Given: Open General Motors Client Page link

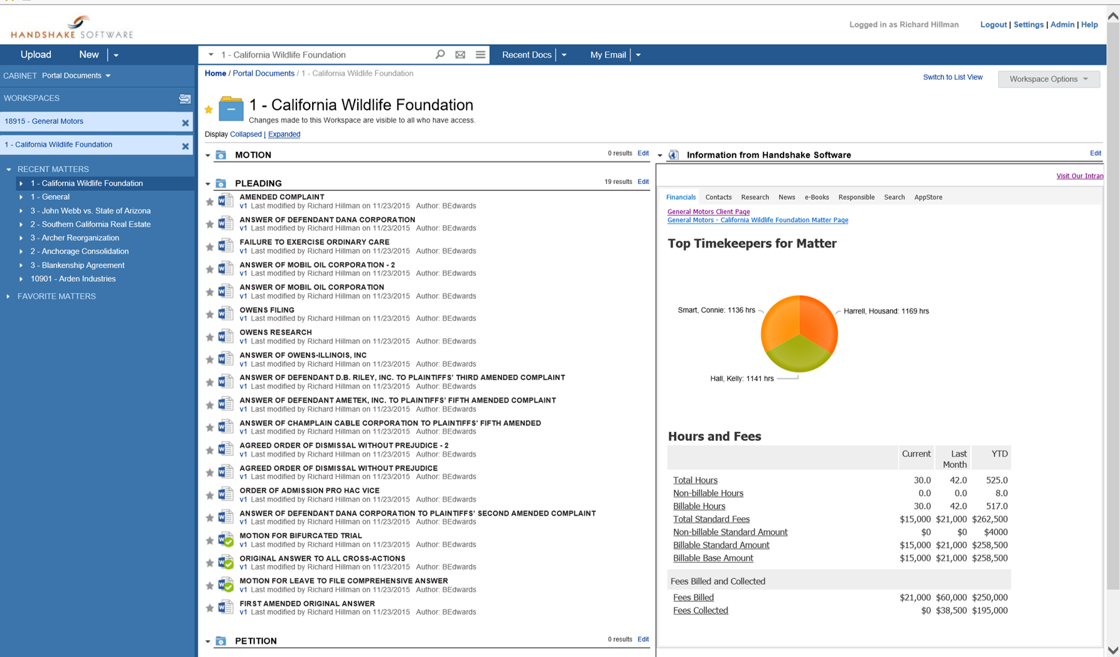Looking at the screenshot, I should (708, 212).
